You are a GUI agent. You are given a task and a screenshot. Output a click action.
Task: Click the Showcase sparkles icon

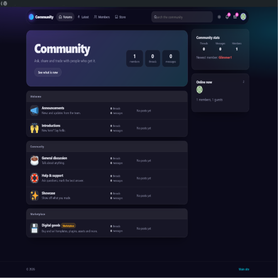point(34,196)
